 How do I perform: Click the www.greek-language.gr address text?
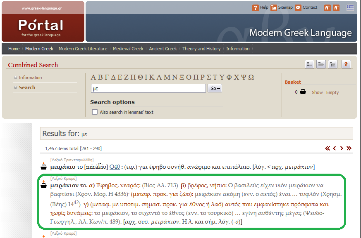[42, 8]
